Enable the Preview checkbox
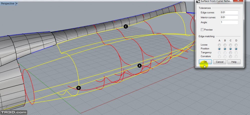 pyautogui.click(x=202, y=29)
